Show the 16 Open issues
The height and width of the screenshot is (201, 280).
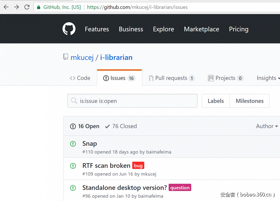(x=85, y=126)
